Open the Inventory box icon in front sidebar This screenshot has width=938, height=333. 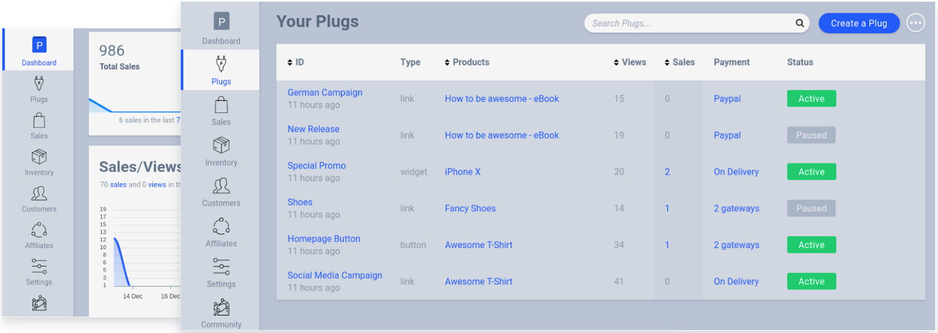[221, 145]
